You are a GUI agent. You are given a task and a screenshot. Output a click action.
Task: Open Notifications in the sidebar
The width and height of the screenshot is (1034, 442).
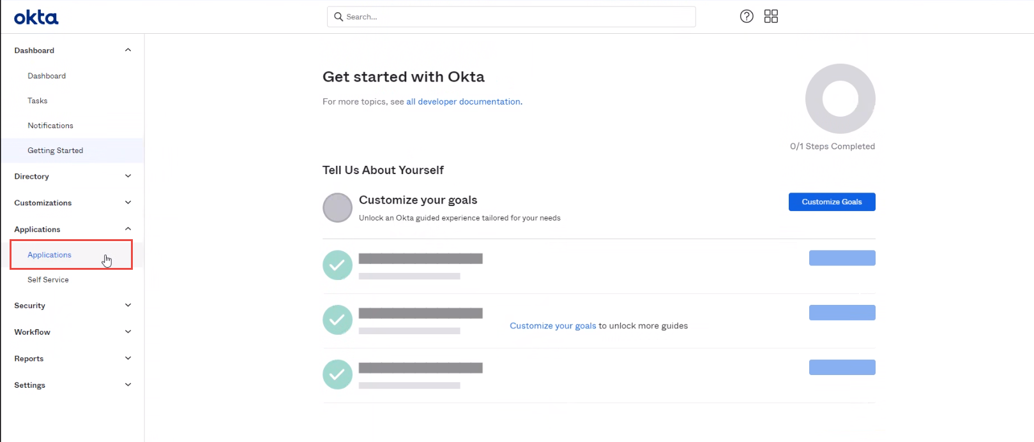[x=50, y=126]
